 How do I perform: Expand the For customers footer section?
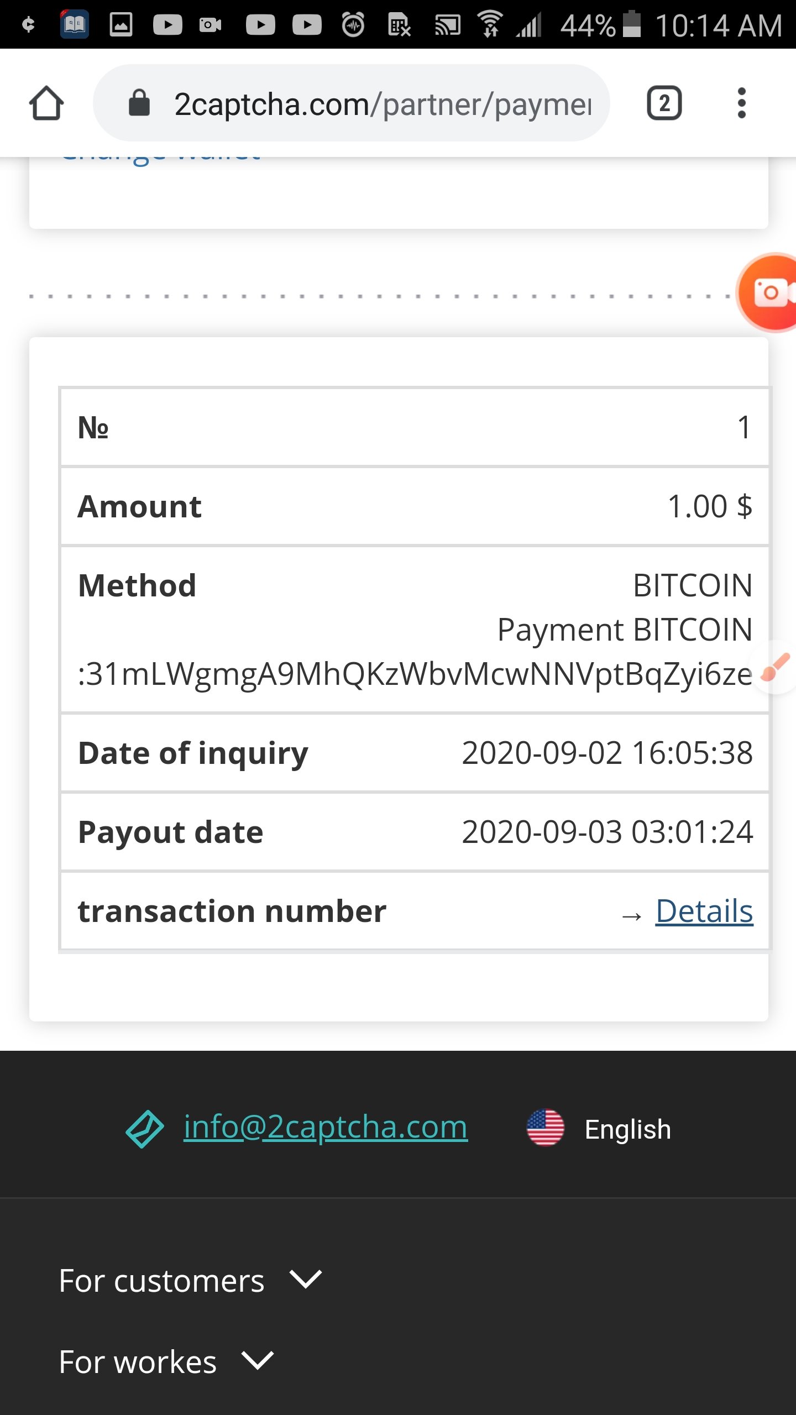click(x=190, y=1281)
